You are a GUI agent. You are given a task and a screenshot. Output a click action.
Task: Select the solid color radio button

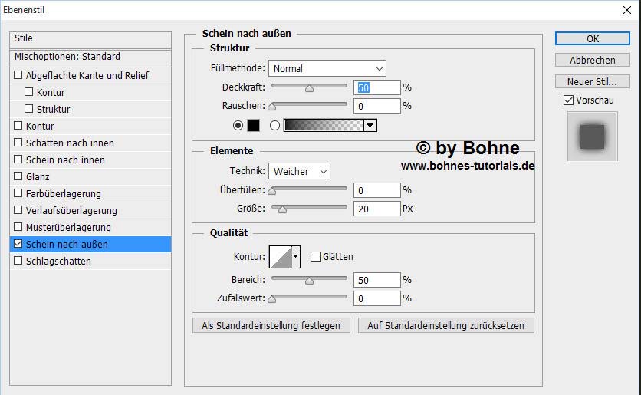(x=238, y=125)
